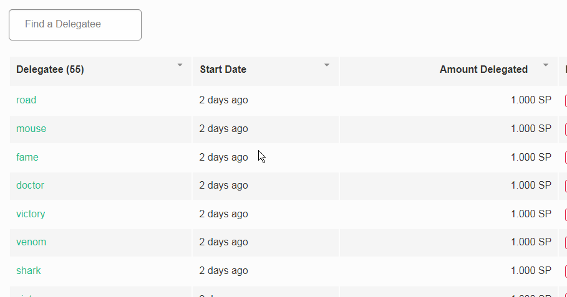The image size is (567, 297).
Task: Click the start date in road's row
Action: 223,100
